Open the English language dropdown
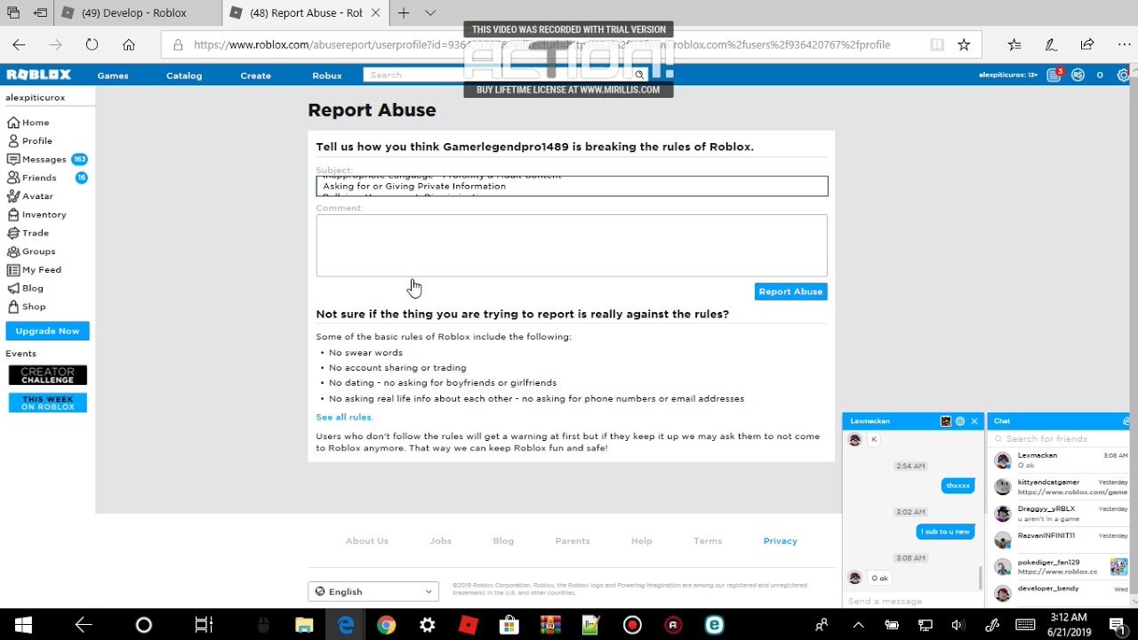This screenshot has height=640, width=1138. point(373,591)
